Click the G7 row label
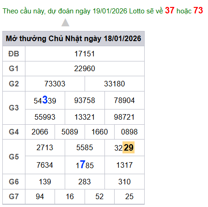Viewport: 208px width, 207px height. click(x=14, y=196)
